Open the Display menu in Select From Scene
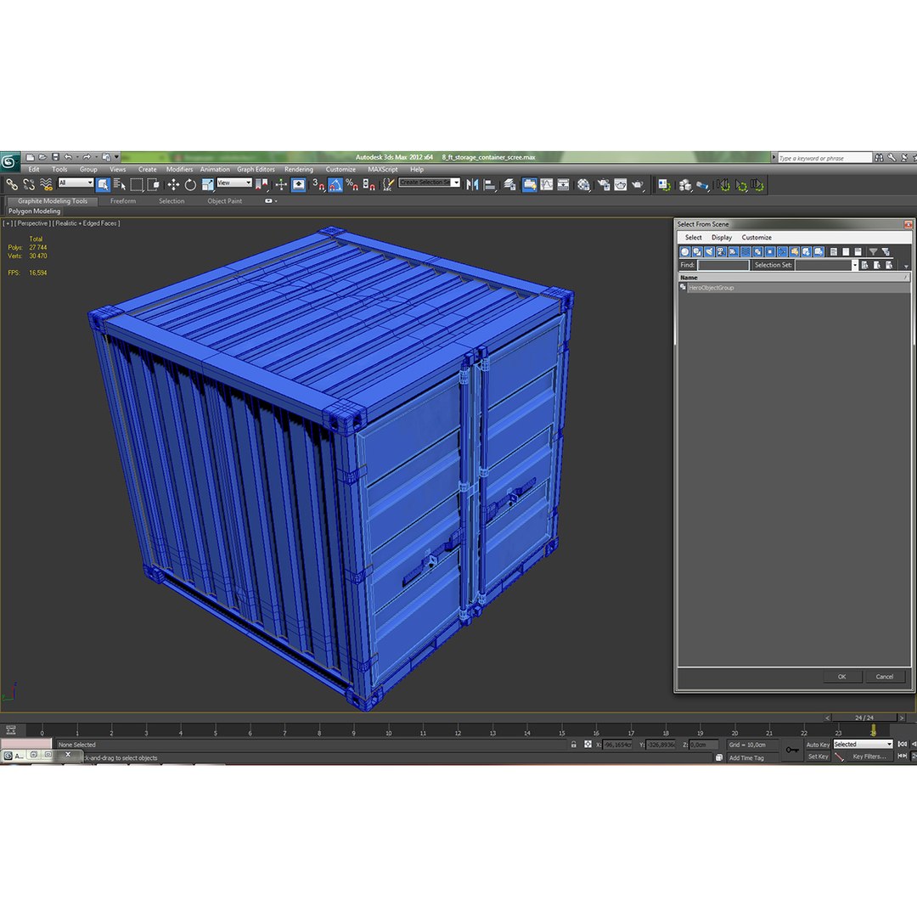 [722, 238]
